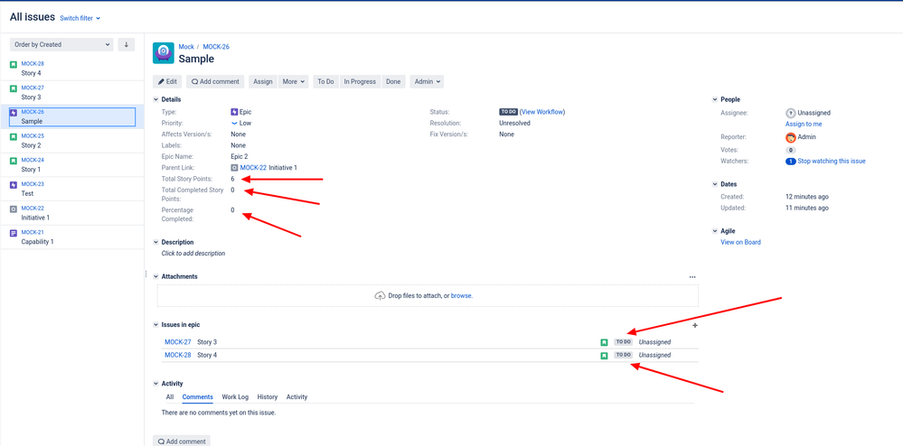Click the Mock breadcrumb link

(x=186, y=47)
